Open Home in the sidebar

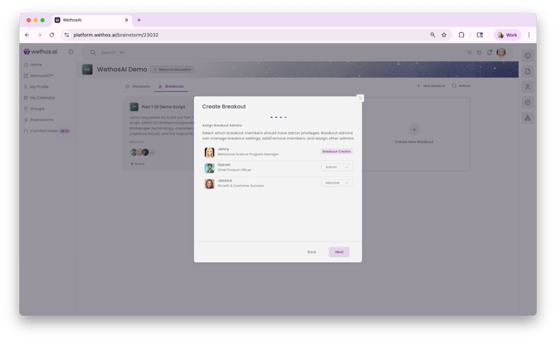tap(36, 64)
